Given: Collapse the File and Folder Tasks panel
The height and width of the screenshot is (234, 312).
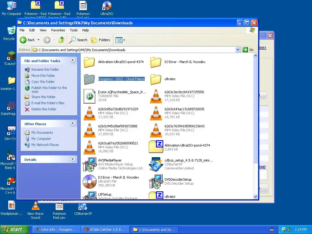Looking at the screenshot, I should [73, 60].
